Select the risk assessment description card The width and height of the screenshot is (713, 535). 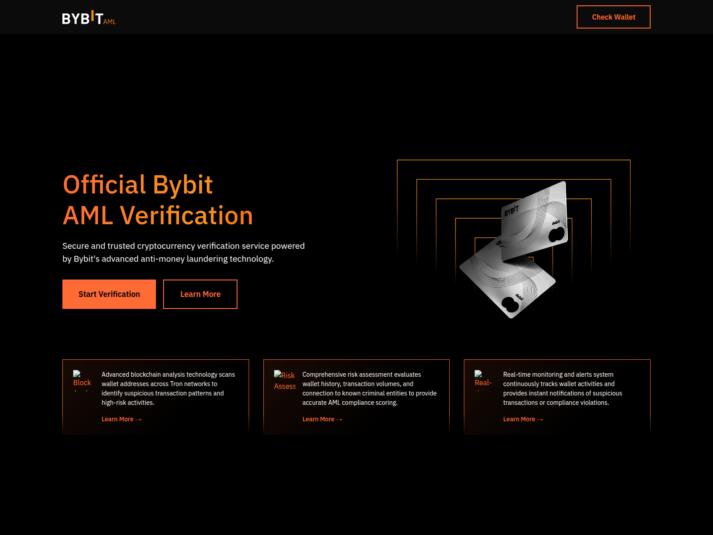tap(356, 397)
